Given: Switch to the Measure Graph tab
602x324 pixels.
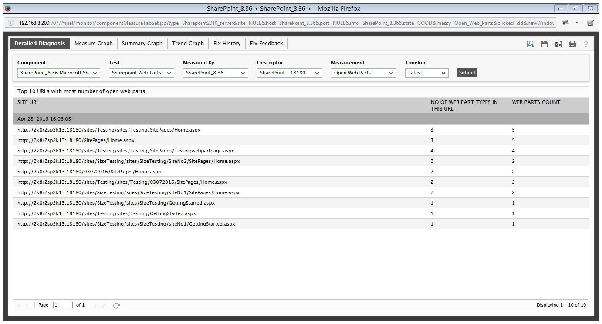Looking at the screenshot, I should coord(94,44).
